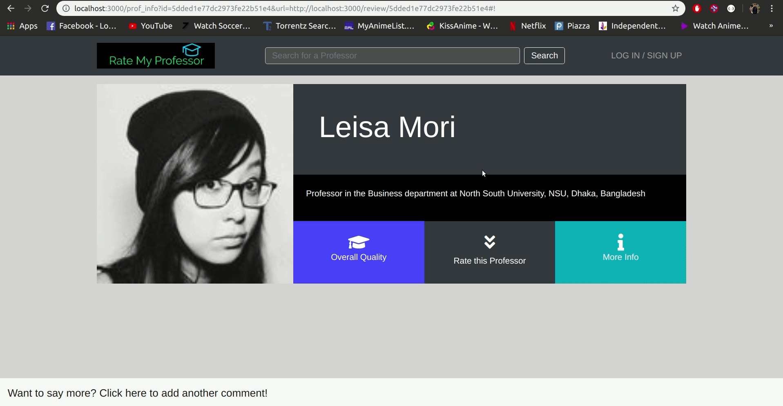Click the LOG IN / SIGN UP link
The image size is (783, 406).
click(x=646, y=55)
